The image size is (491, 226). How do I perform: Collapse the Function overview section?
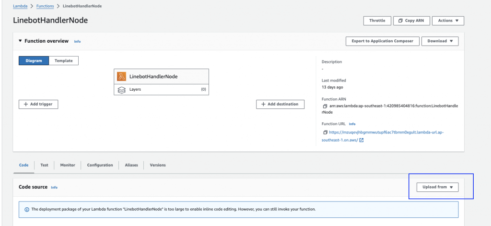click(20, 41)
